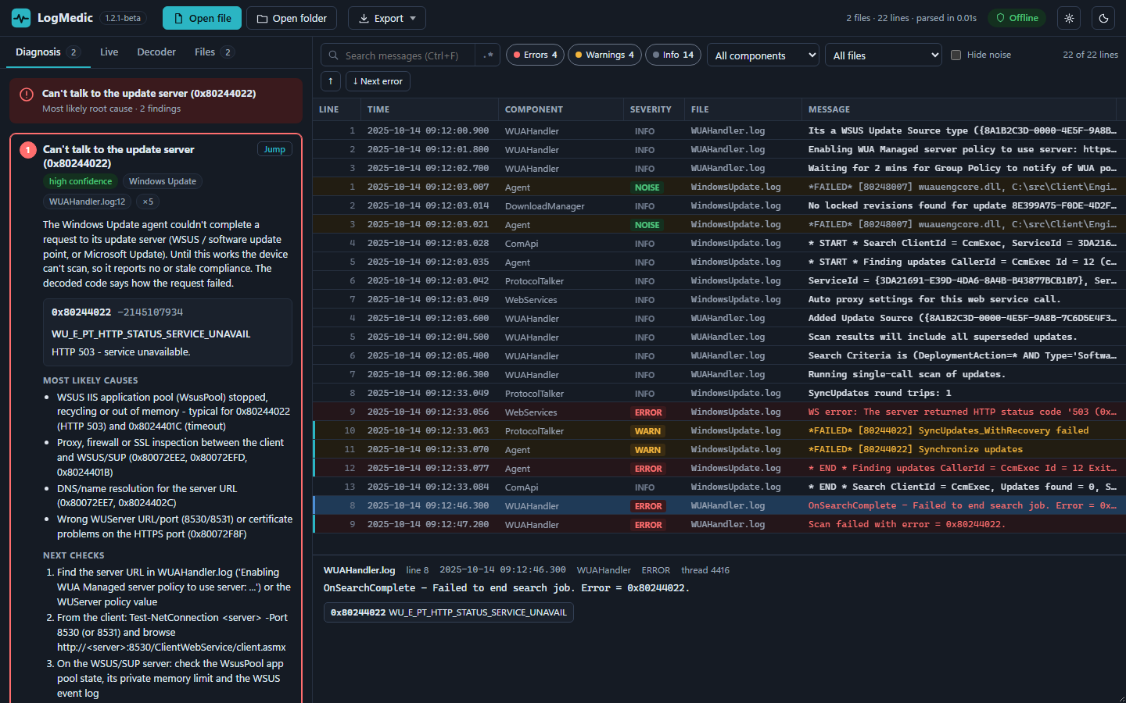Image resolution: width=1126 pixels, height=703 pixels.
Task: Open the All files dropdown
Action: point(884,55)
